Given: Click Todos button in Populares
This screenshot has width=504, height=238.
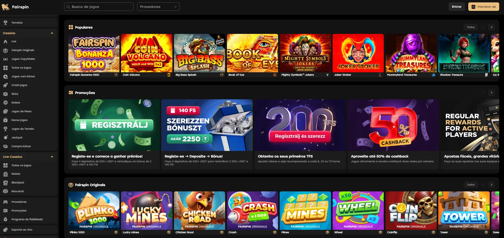Looking at the screenshot, I should click(x=471, y=27).
